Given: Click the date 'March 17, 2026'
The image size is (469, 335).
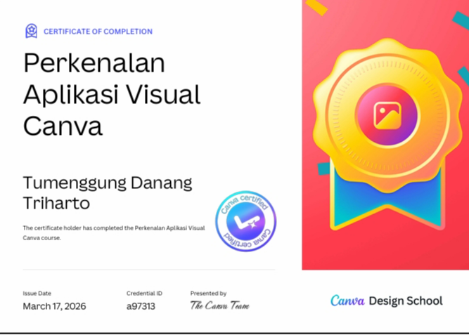Looking at the screenshot, I should (x=54, y=306).
